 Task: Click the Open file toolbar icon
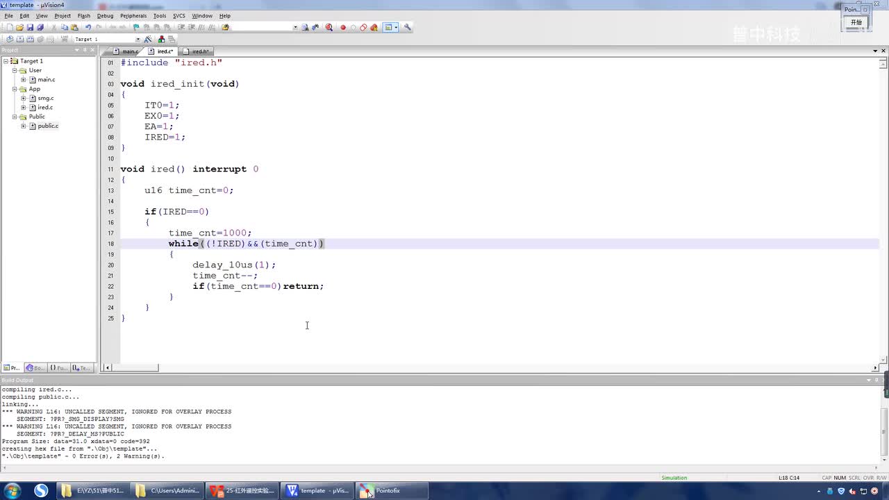(x=20, y=28)
